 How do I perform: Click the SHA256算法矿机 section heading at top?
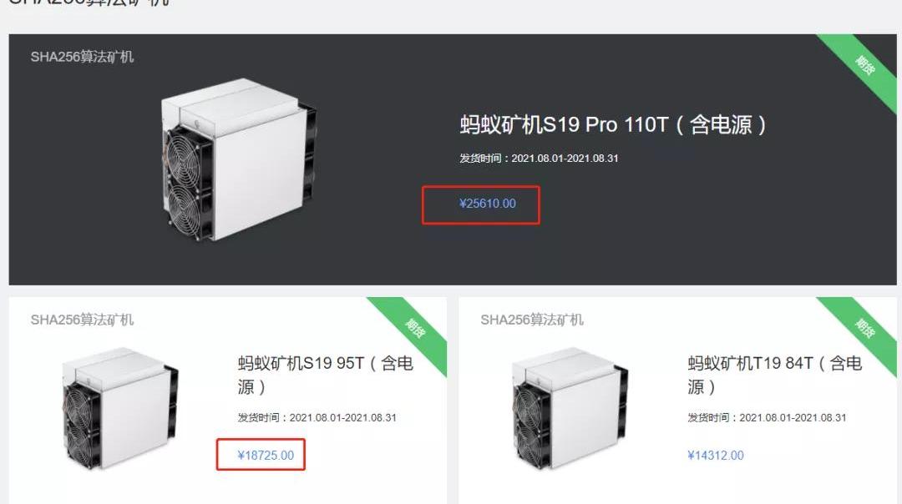tap(89, 3)
